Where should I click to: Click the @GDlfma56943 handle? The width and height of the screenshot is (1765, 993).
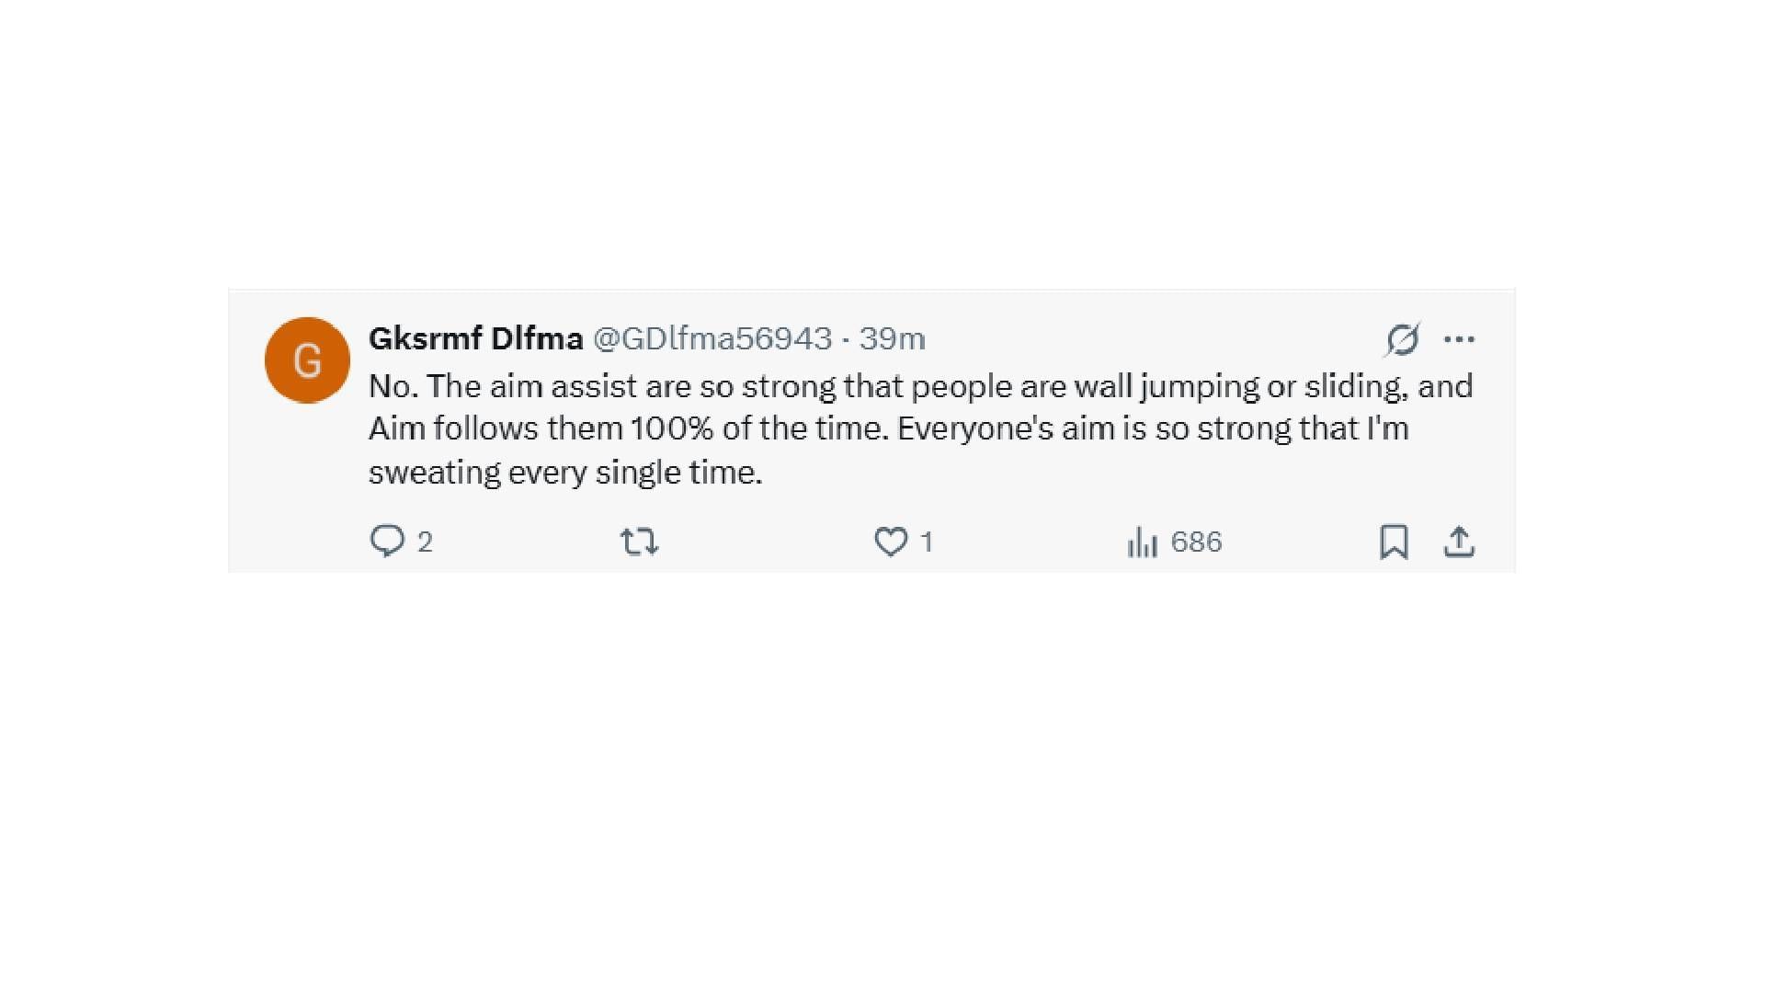pos(712,338)
